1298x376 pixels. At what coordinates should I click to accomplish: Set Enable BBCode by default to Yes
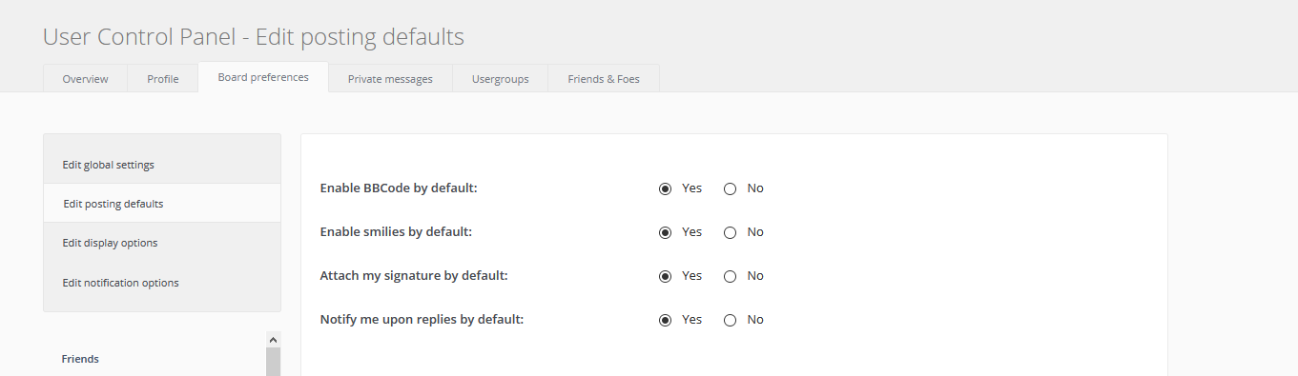pos(665,188)
